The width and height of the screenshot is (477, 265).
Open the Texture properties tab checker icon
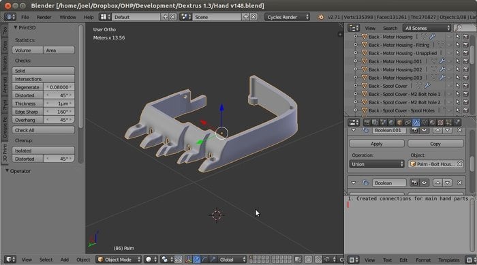(x=440, y=123)
